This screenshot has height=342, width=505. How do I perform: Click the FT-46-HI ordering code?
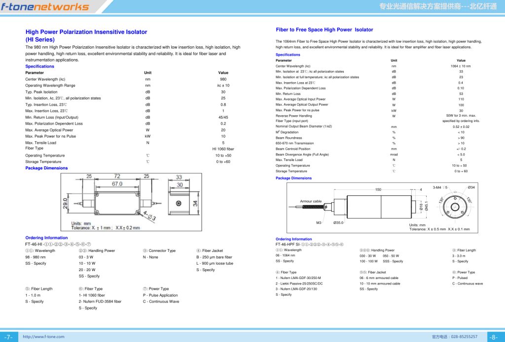58,244
